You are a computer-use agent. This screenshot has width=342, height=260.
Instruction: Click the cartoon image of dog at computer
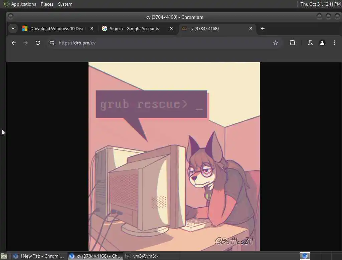coord(174,156)
